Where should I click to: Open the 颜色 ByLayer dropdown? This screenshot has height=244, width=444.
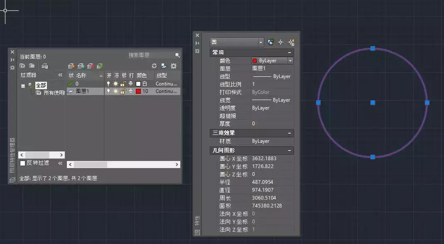coord(290,61)
